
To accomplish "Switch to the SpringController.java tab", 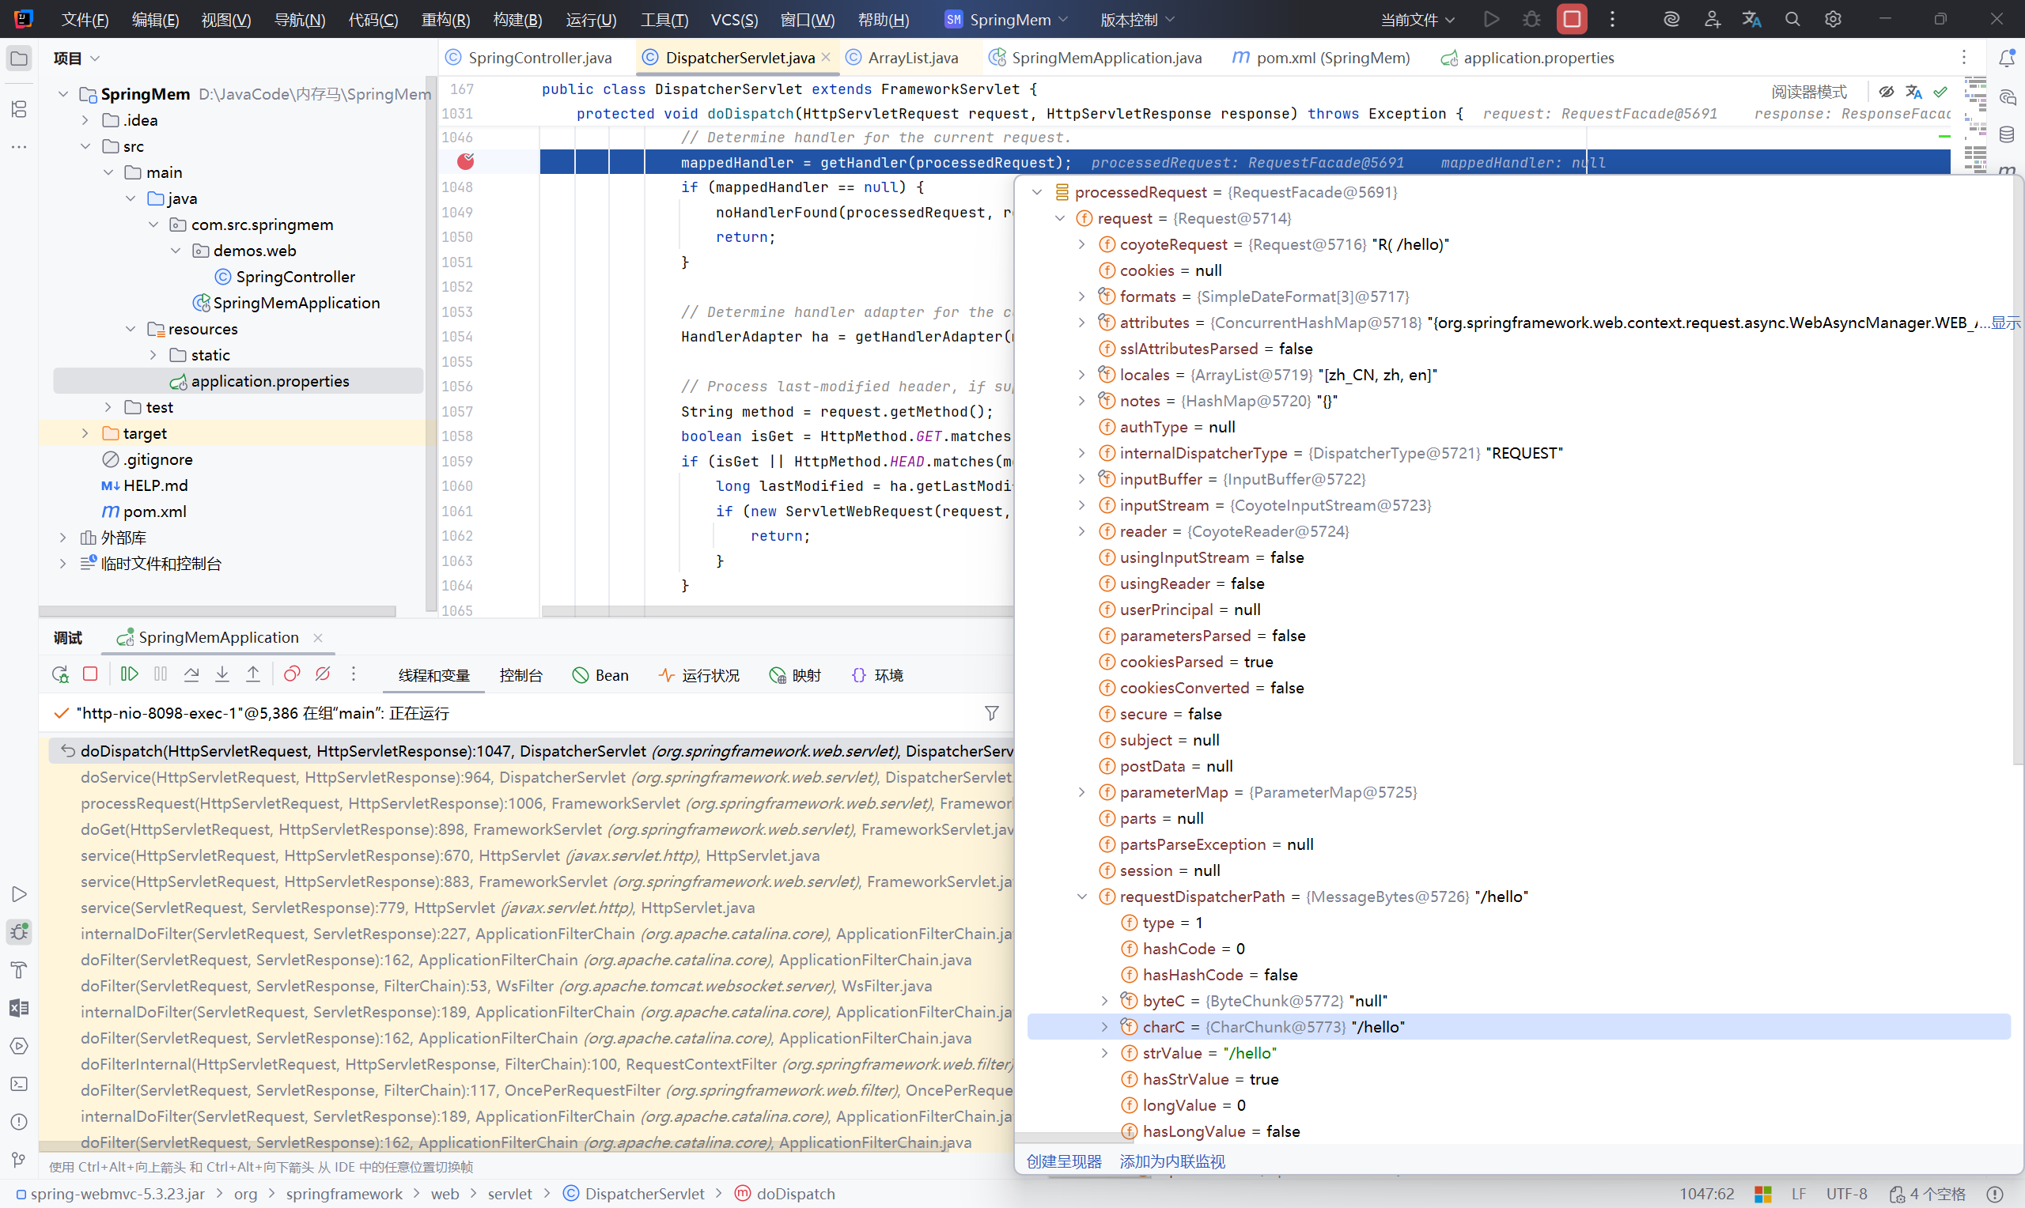I will (539, 58).
